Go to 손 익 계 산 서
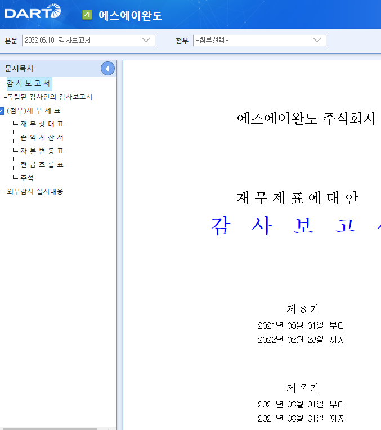This screenshot has height=430, width=381. point(42,137)
